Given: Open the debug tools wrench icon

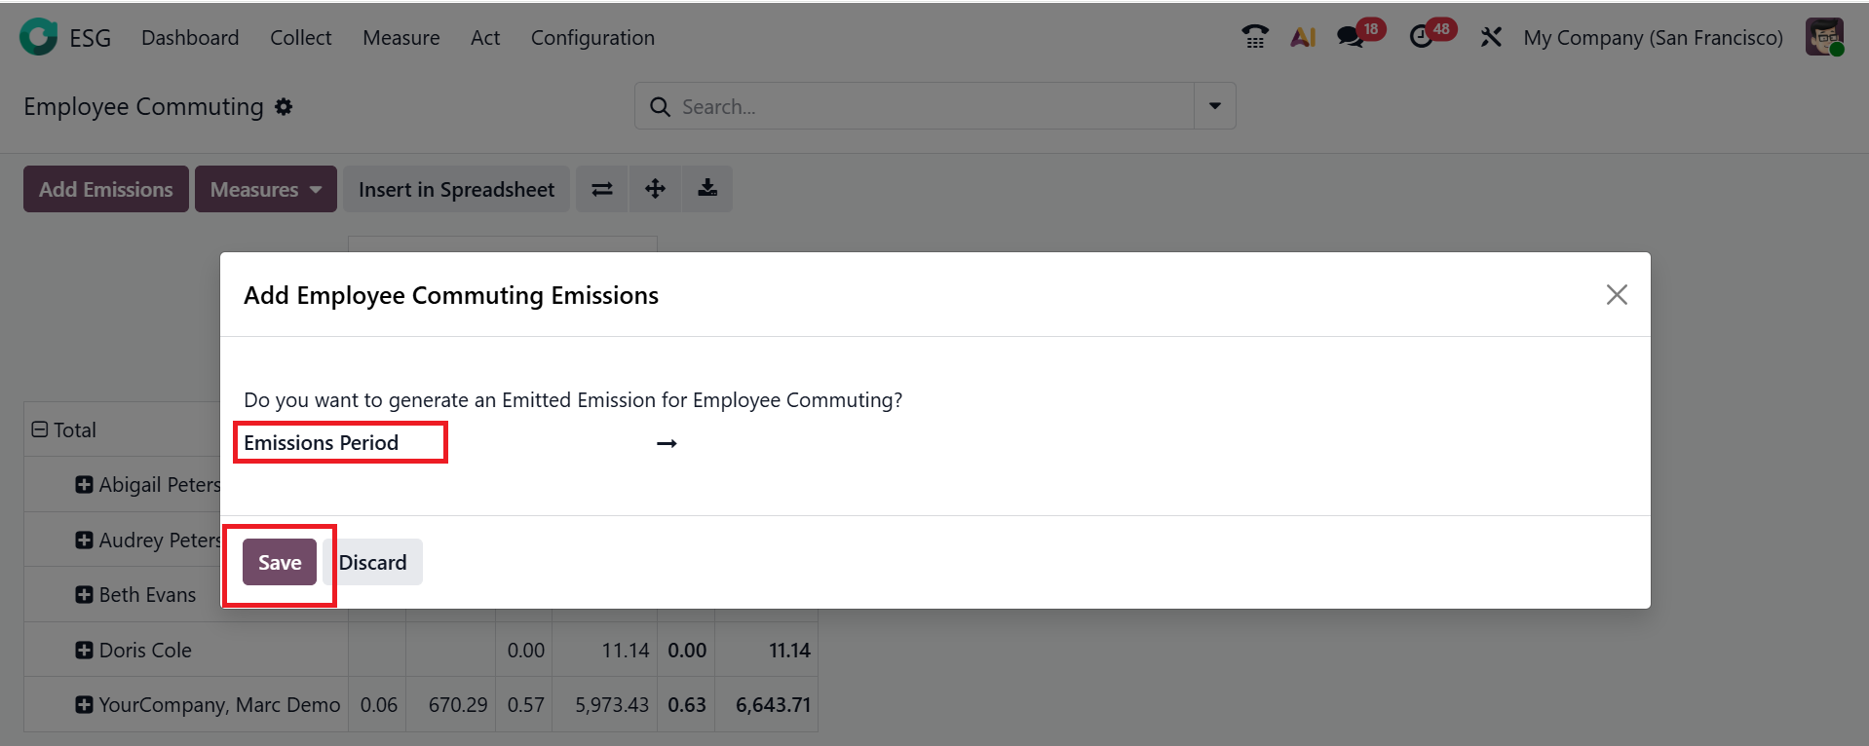Looking at the screenshot, I should pos(1491,37).
